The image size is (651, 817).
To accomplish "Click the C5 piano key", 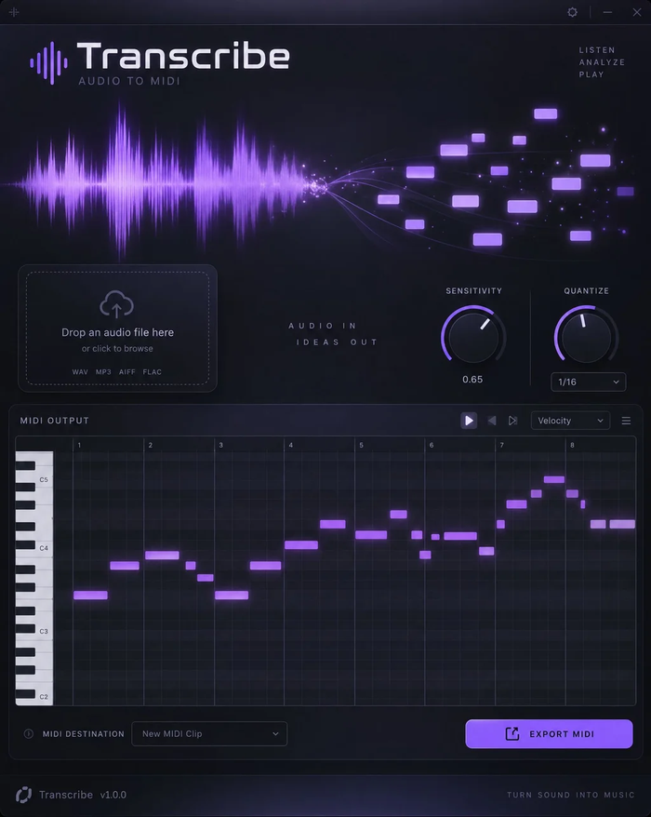I will pyautogui.click(x=44, y=479).
